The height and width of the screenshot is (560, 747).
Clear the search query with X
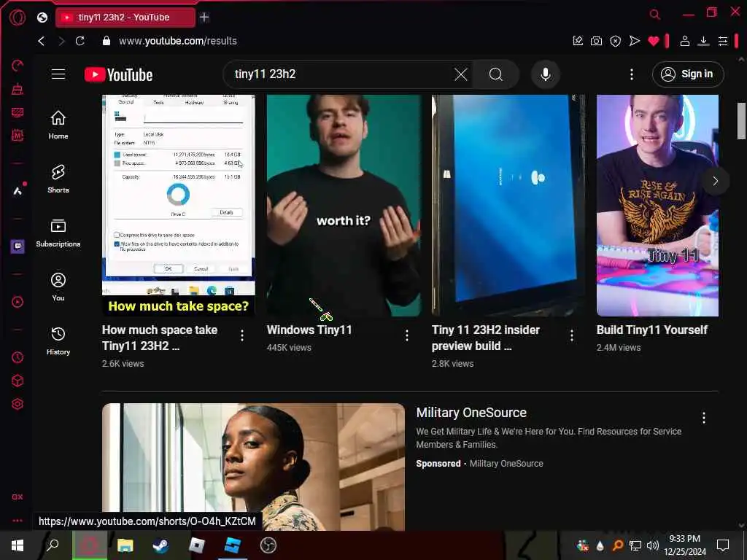(461, 74)
